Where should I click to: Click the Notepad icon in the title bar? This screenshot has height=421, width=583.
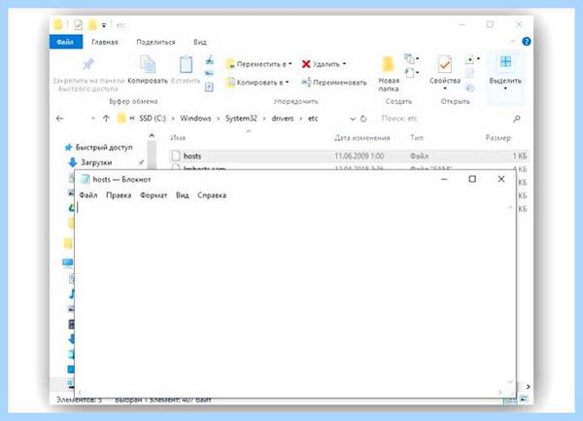[x=86, y=179]
